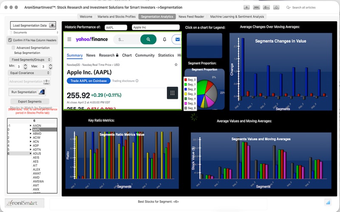Screen dimensions: 340x212
Task: Click the search magnifier icon
Action: click(288, 7)
